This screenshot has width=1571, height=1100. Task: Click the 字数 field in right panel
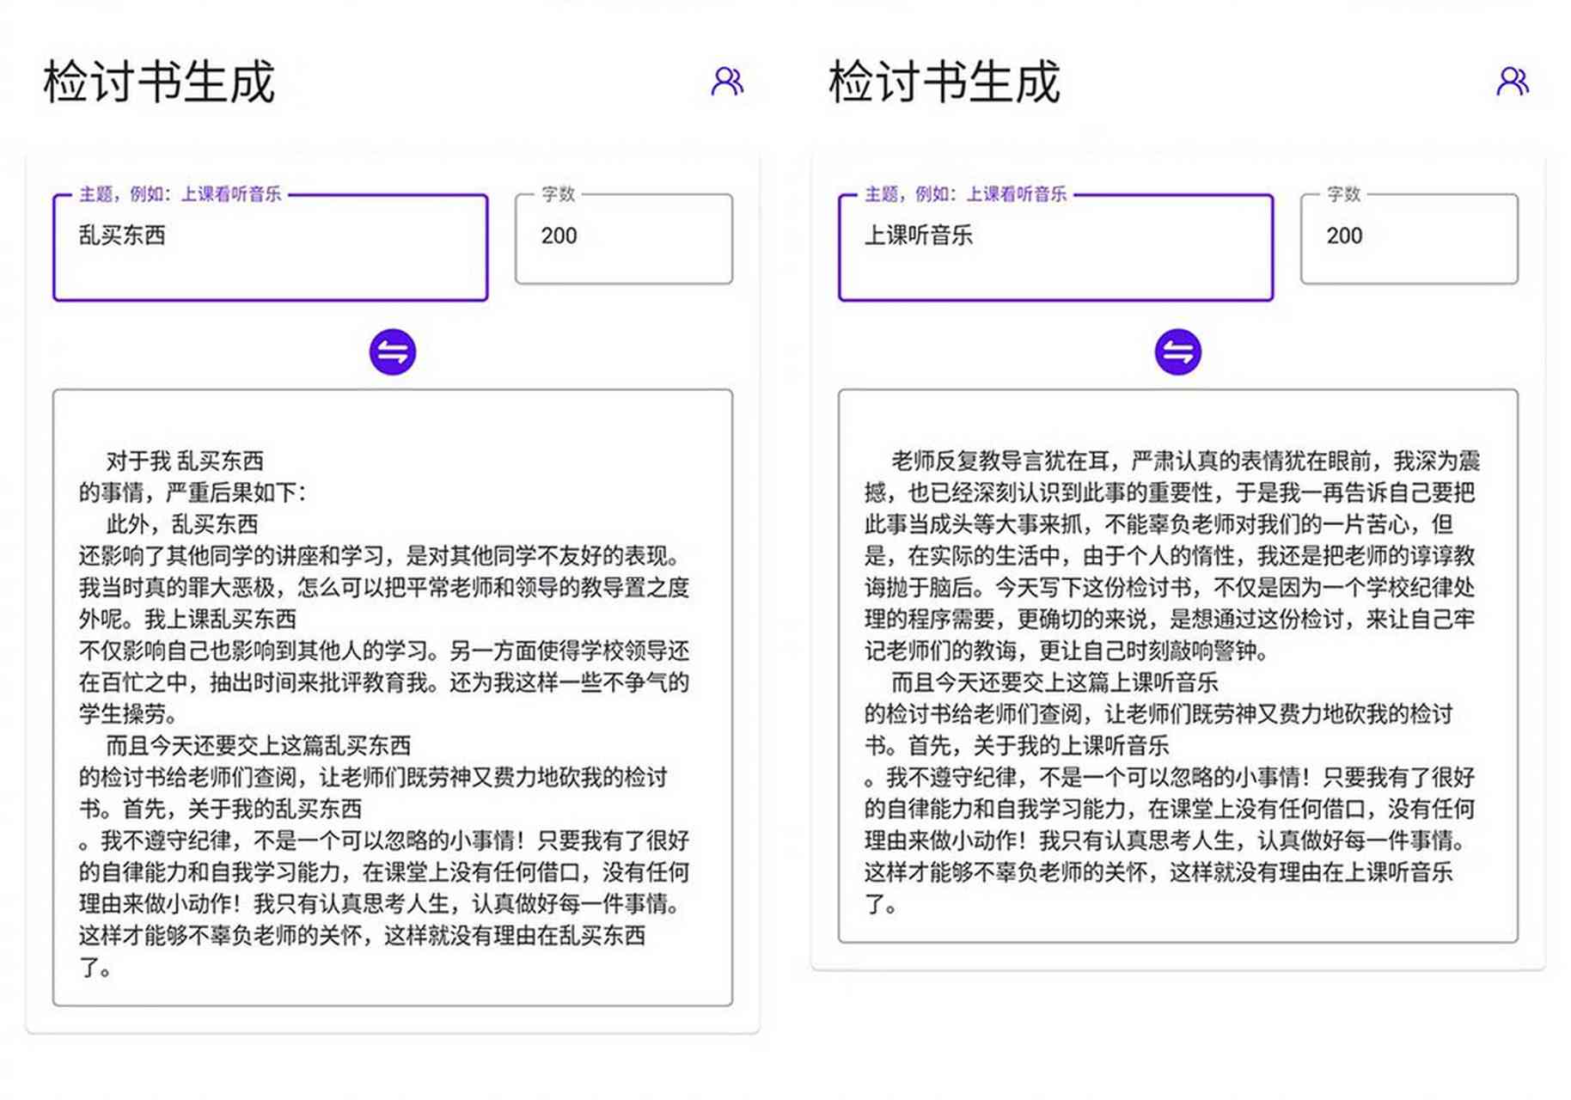tap(1409, 239)
